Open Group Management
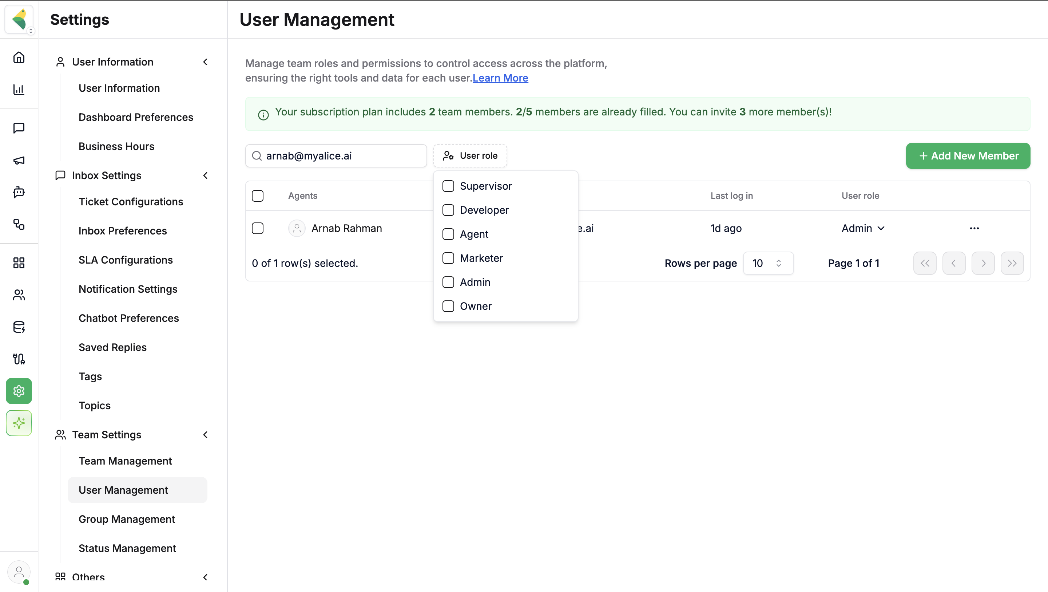The height and width of the screenshot is (592, 1048). 127,520
